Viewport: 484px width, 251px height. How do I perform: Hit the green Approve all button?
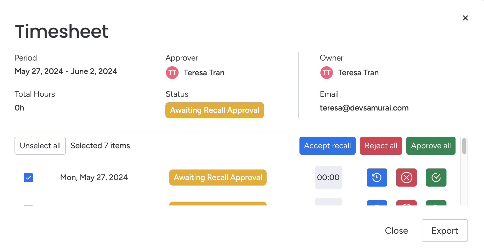(431, 146)
